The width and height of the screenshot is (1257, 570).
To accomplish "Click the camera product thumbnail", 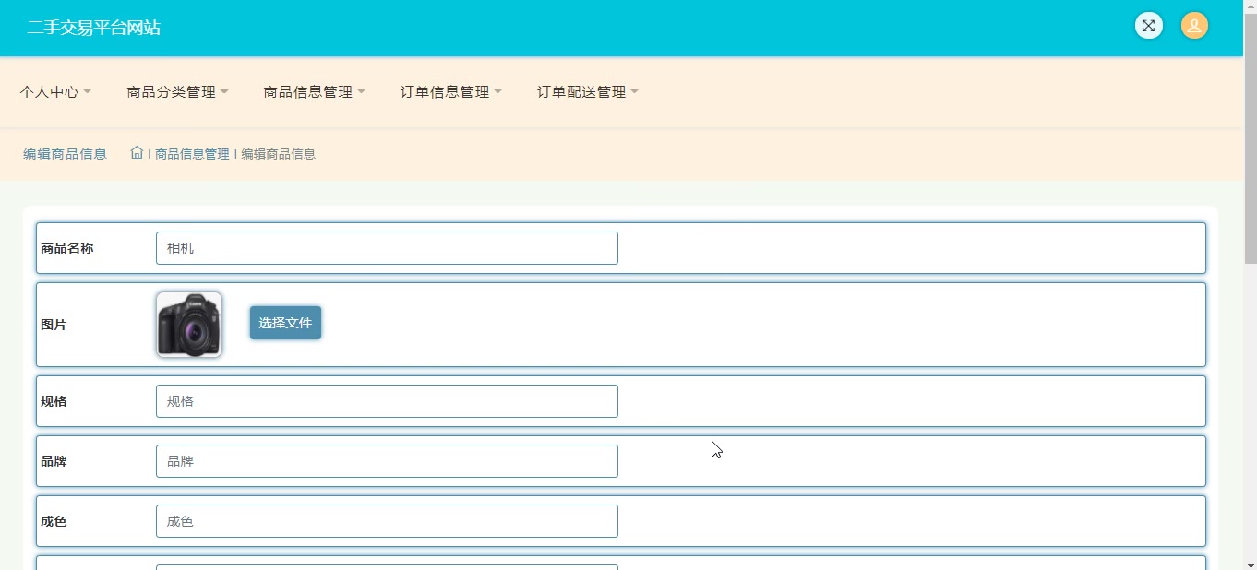I will (x=189, y=325).
